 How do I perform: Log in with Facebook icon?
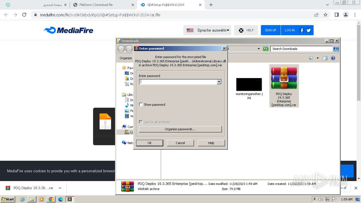[x=302, y=30]
